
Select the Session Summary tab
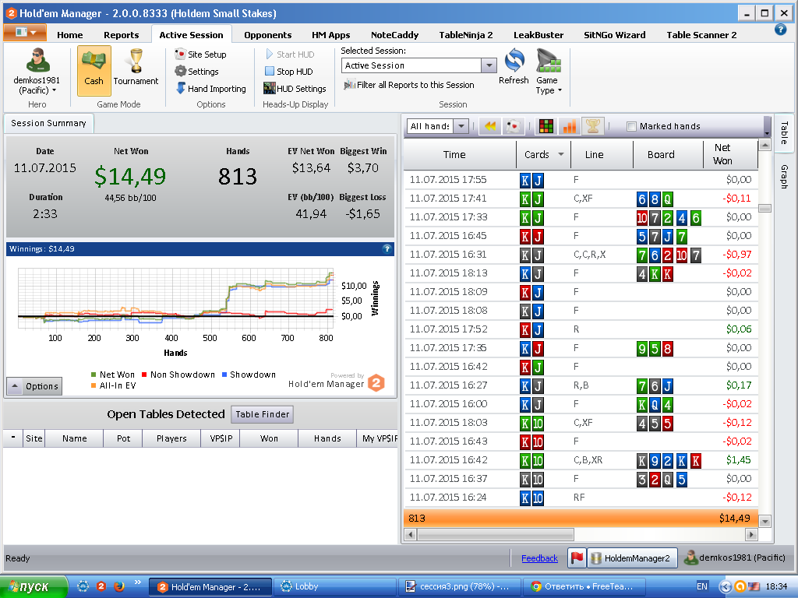click(48, 123)
